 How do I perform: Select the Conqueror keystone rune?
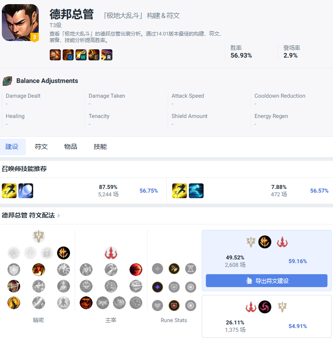pyautogui.click(x=64, y=253)
